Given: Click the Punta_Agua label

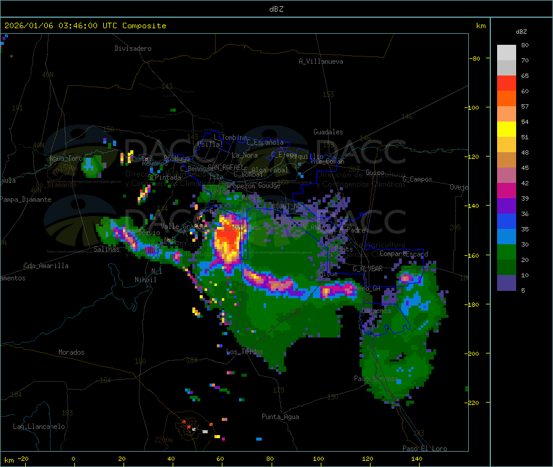Looking at the screenshot, I should [280, 417].
